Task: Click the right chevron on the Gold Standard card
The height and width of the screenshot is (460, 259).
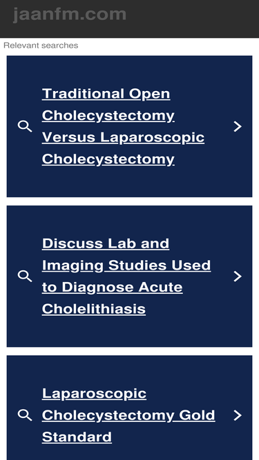Action: [x=238, y=415]
